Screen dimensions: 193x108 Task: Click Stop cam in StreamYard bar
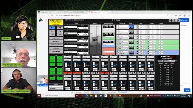pos(79,92)
